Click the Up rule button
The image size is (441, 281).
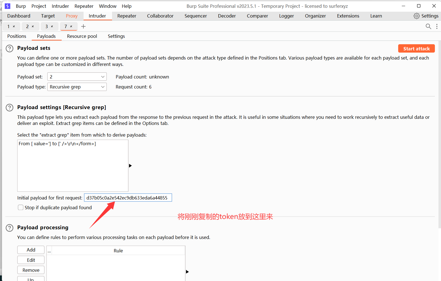31,279
